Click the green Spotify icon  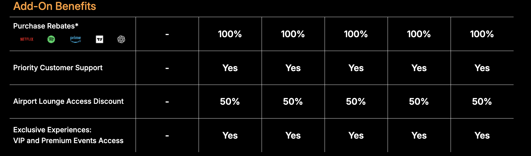tap(51, 39)
